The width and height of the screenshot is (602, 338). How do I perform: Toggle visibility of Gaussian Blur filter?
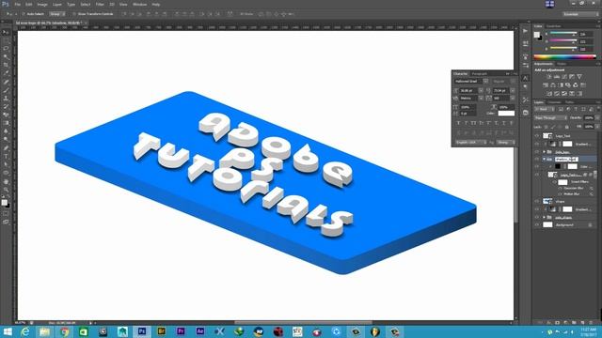tap(560, 188)
